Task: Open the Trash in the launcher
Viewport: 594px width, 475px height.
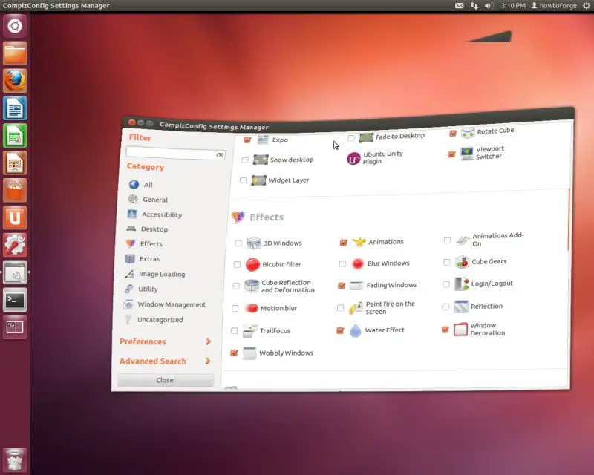Action: [x=15, y=459]
